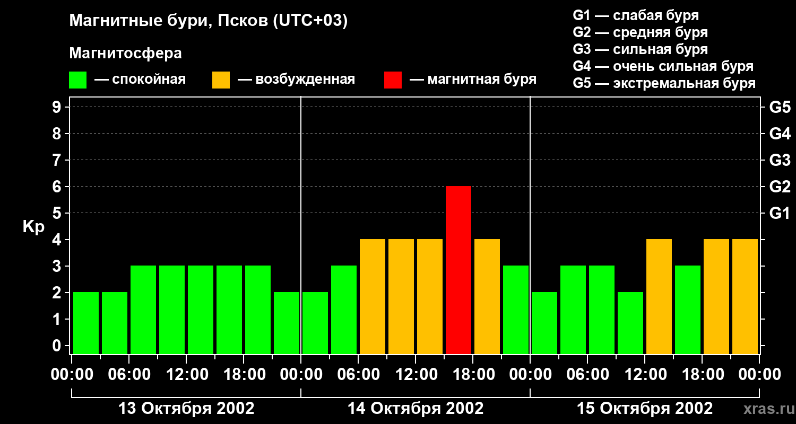796x424 pixels.
Task: Click the '14 Октября 2002' date label
Action: (416, 409)
